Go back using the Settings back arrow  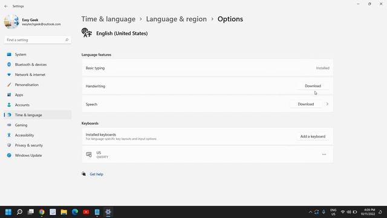pos(6,6)
